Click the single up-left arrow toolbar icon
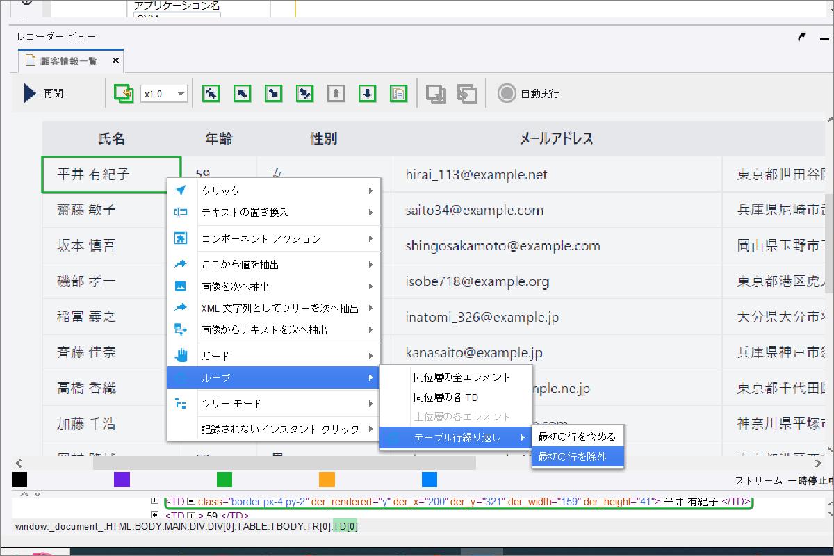The width and height of the screenshot is (834, 556). click(x=242, y=93)
